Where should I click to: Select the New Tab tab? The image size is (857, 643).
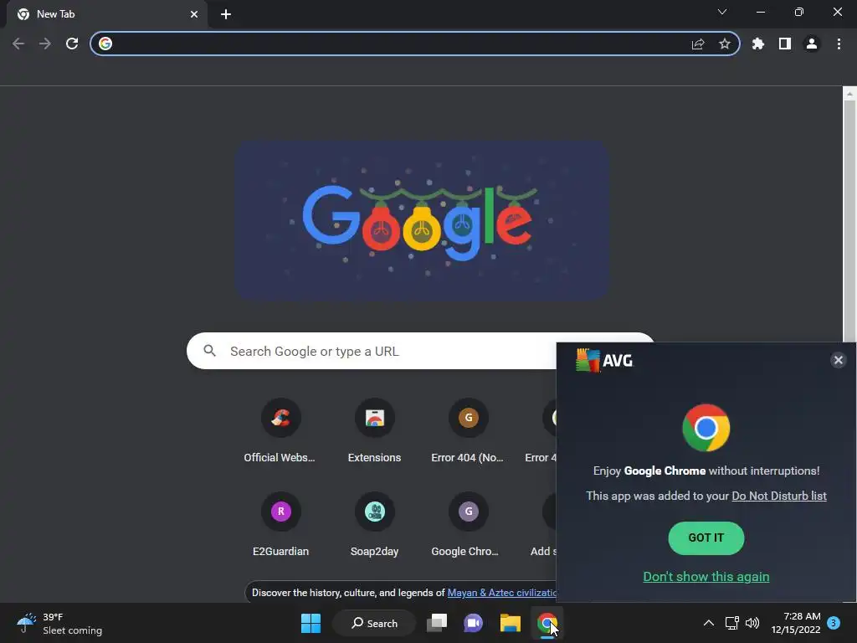click(108, 14)
